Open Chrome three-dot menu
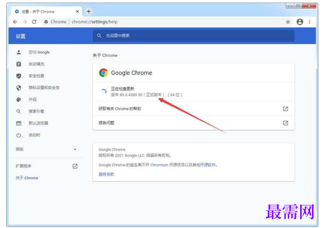 (x=309, y=22)
